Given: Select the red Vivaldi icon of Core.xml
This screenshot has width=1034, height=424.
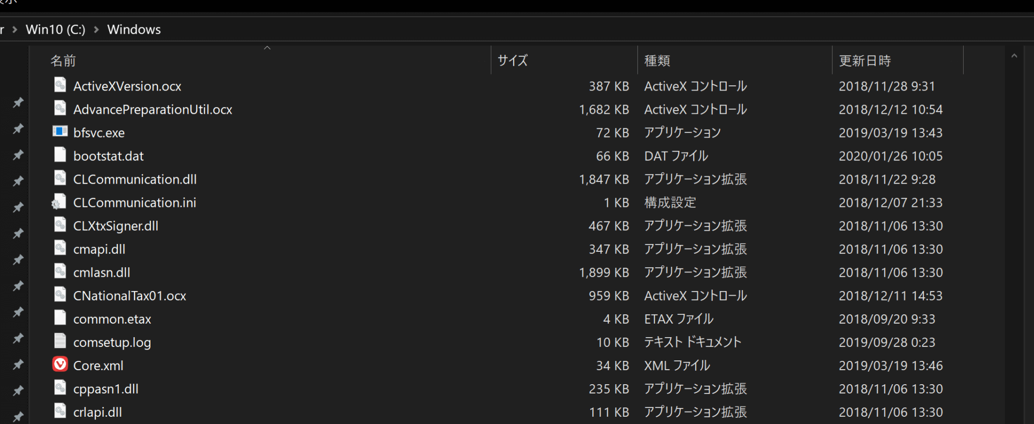Looking at the screenshot, I should point(60,365).
